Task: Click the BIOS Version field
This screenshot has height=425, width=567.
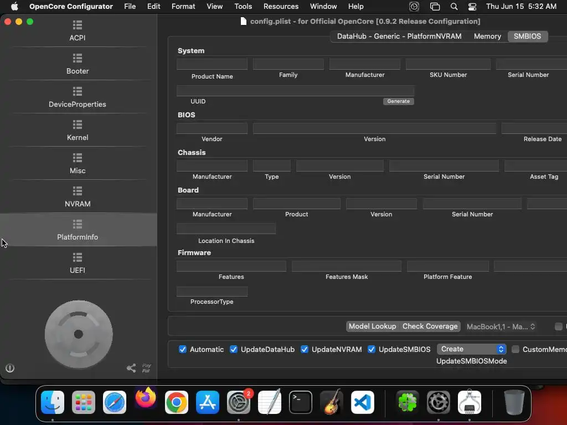Action: click(374, 128)
